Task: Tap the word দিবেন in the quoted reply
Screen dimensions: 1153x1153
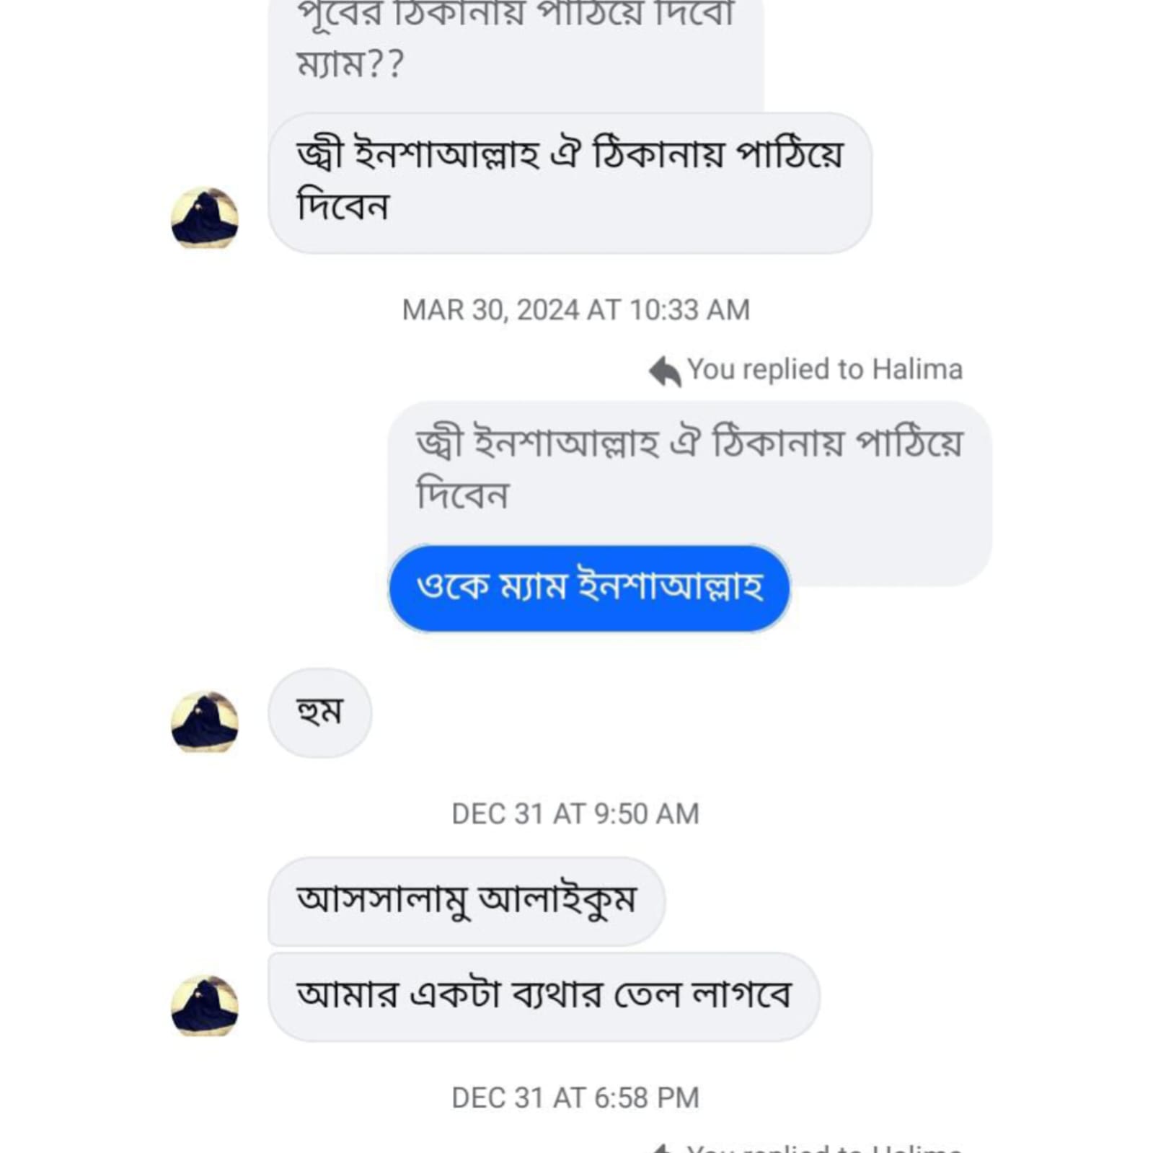Action: pos(463,495)
